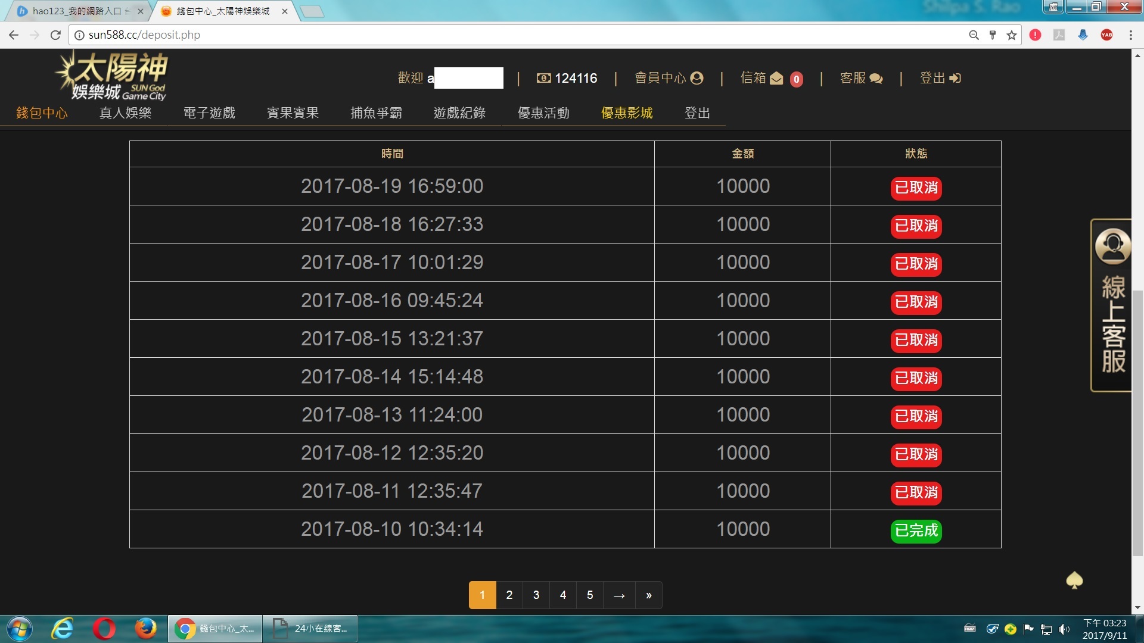
Task: Open Chrome three-dot menu
Action: click(1130, 35)
